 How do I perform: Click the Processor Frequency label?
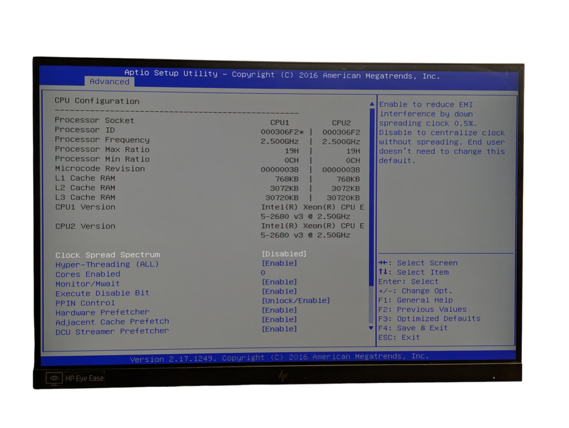tap(102, 139)
